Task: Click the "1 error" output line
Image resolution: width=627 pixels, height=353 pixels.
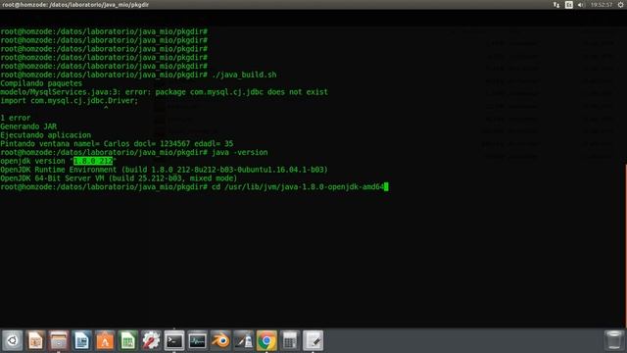Action: click(16, 118)
